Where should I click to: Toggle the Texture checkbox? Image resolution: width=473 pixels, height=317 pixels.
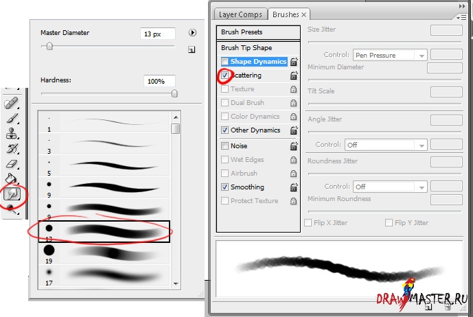(x=224, y=89)
